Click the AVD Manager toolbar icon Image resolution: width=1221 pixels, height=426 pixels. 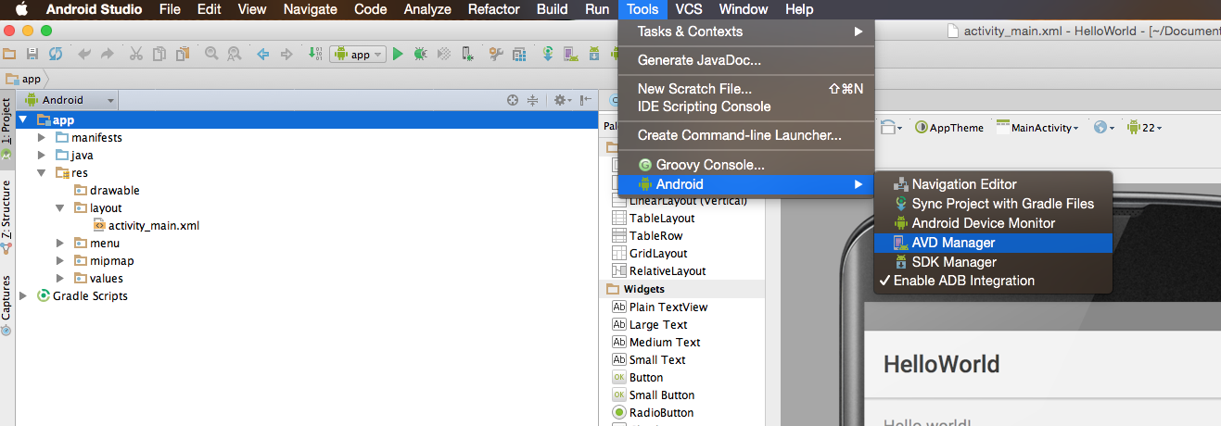(x=570, y=55)
